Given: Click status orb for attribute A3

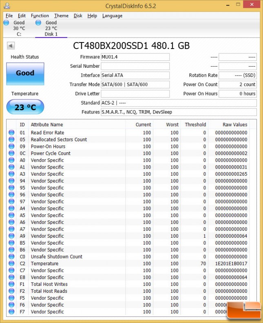Looking at the screenshot, I should 11,174.
